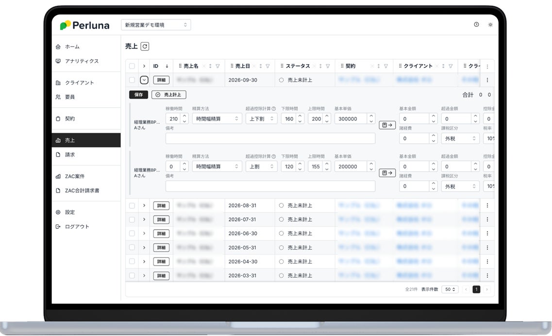Viewport: 552px width, 336px height.
Task: Sort by ID column arrow
Action: tap(167, 66)
